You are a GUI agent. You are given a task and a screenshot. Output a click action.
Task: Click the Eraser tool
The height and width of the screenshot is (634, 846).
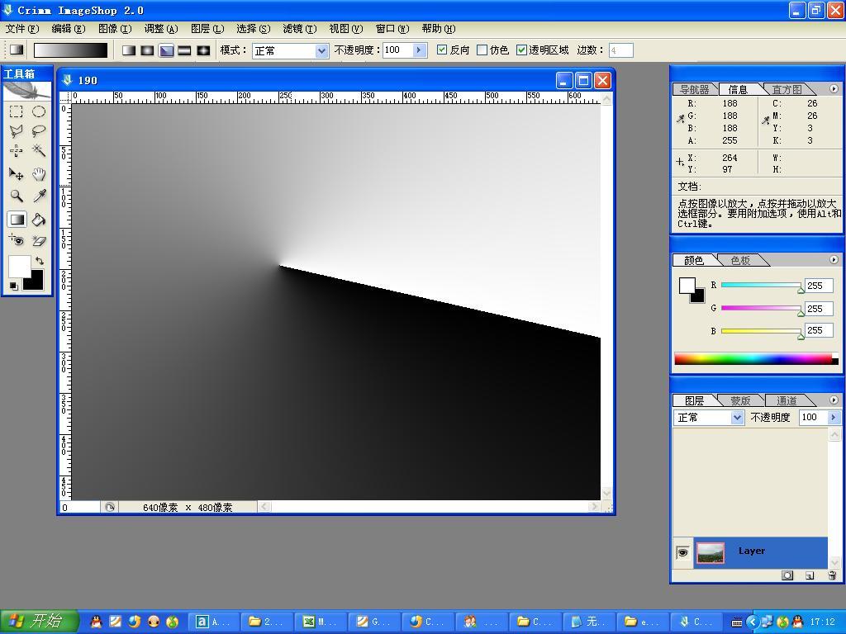pyautogui.click(x=38, y=241)
